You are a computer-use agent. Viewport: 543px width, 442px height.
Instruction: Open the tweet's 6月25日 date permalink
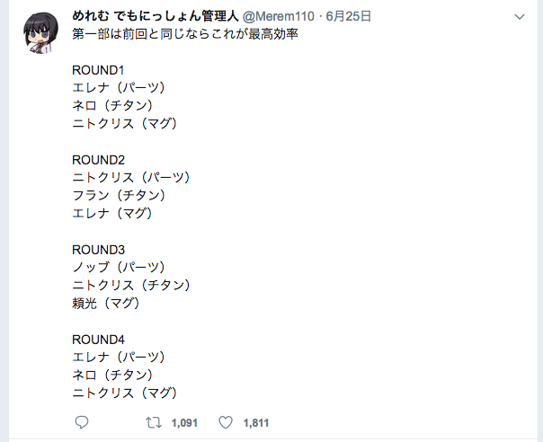350,16
